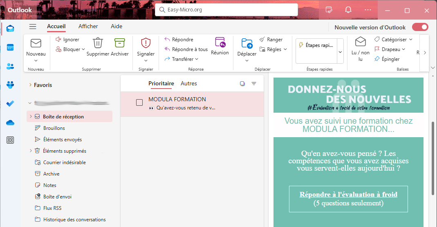Screen dimensions: 437x227
Task: Open the Transférer dropdown
Action: point(197,59)
